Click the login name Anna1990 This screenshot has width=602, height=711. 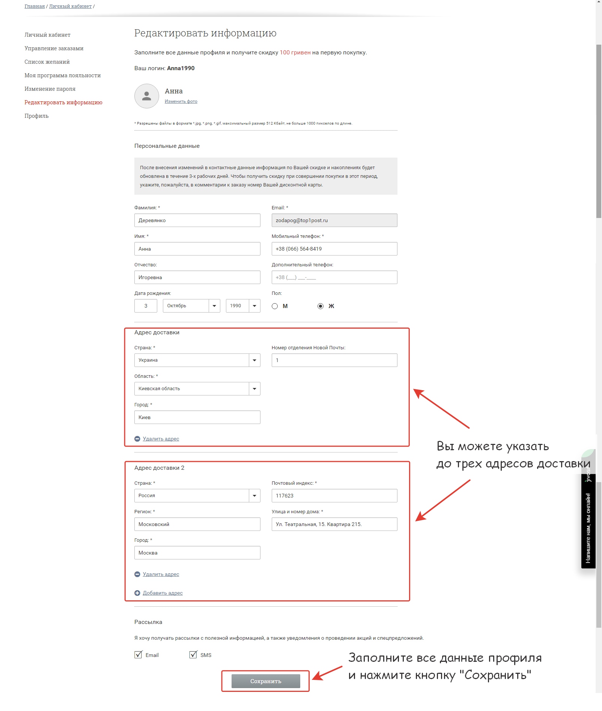[181, 68]
